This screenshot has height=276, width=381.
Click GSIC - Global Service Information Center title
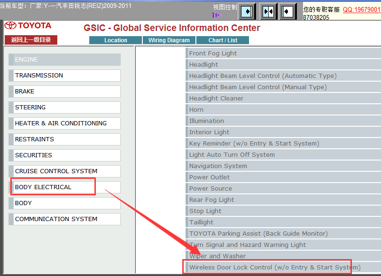pyautogui.click(x=172, y=28)
